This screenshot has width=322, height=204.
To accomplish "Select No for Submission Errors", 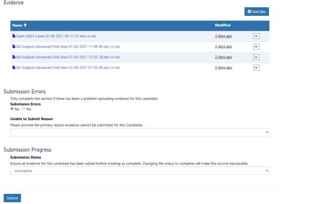I will tap(12, 109).
